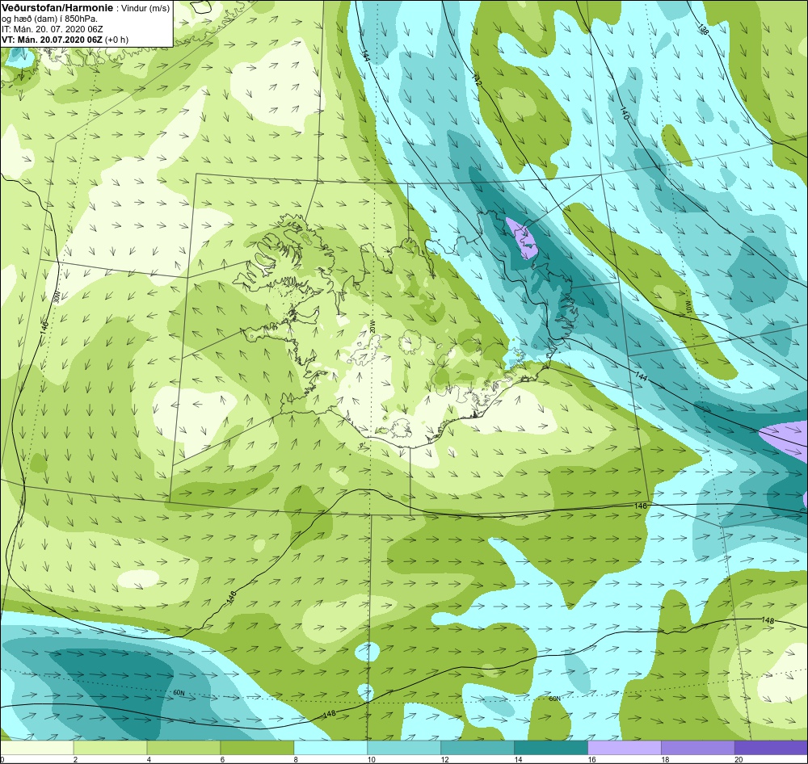Image resolution: width=808 pixels, height=764 pixels.
Task: Pick the 4–6 m/s green legend swatch
Action: point(183,748)
